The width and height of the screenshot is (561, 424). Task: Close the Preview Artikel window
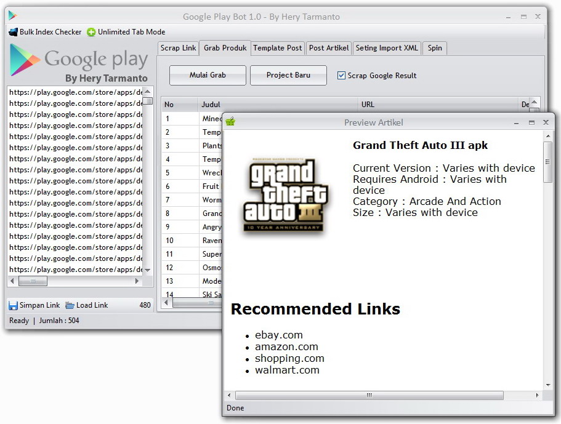pos(546,122)
